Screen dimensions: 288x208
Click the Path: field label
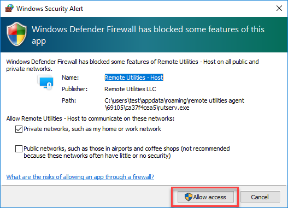pyautogui.click(x=69, y=100)
